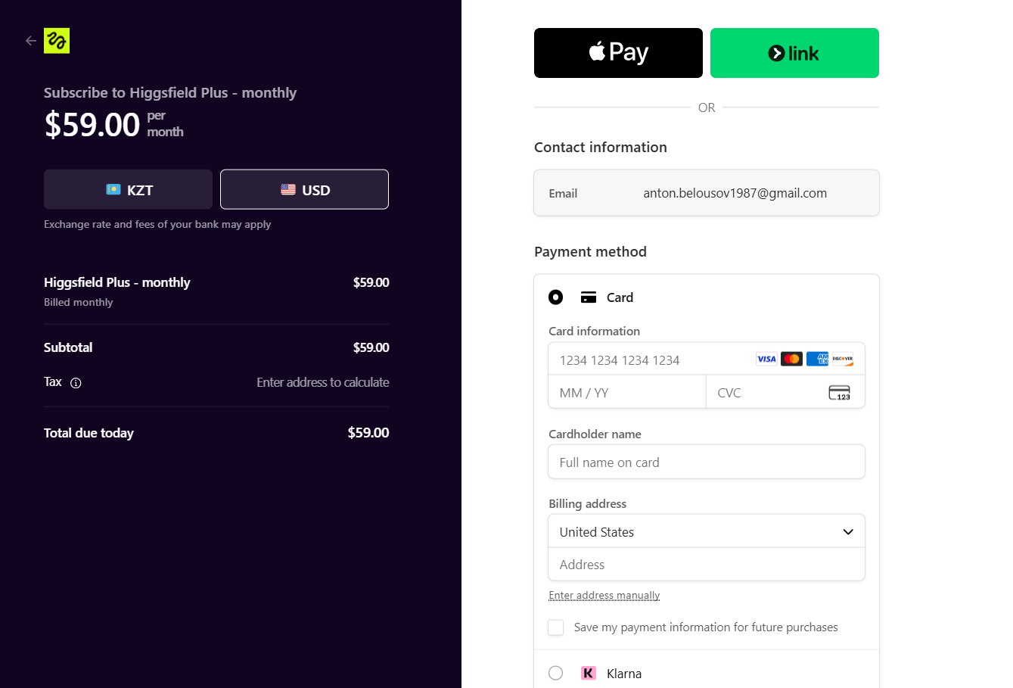This screenshot has width=1013, height=688.
Task: Switch currency to USD
Action: click(305, 189)
